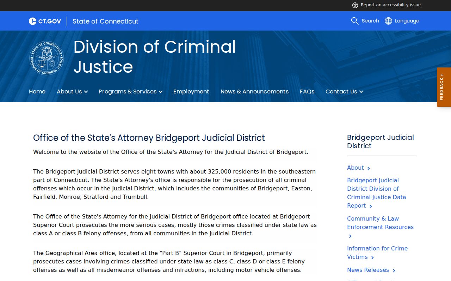Click the Geographical Area office paragraph
The width and height of the screenshot is (451, 281).
[x=169, y=261]
